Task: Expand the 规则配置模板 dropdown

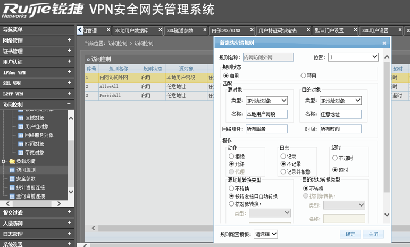Action: point(266,234)
